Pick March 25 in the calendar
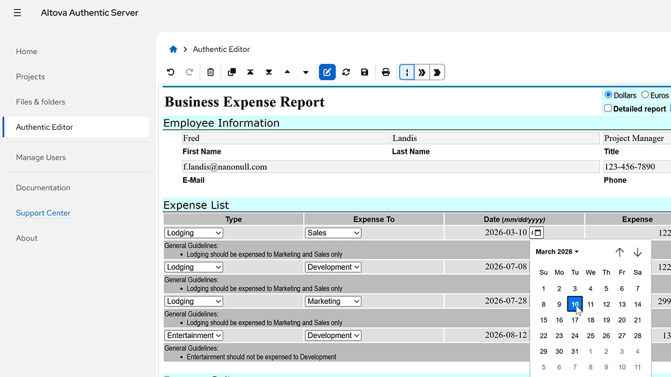The width and height of the screenshot is (671, 377). (590, 336)
